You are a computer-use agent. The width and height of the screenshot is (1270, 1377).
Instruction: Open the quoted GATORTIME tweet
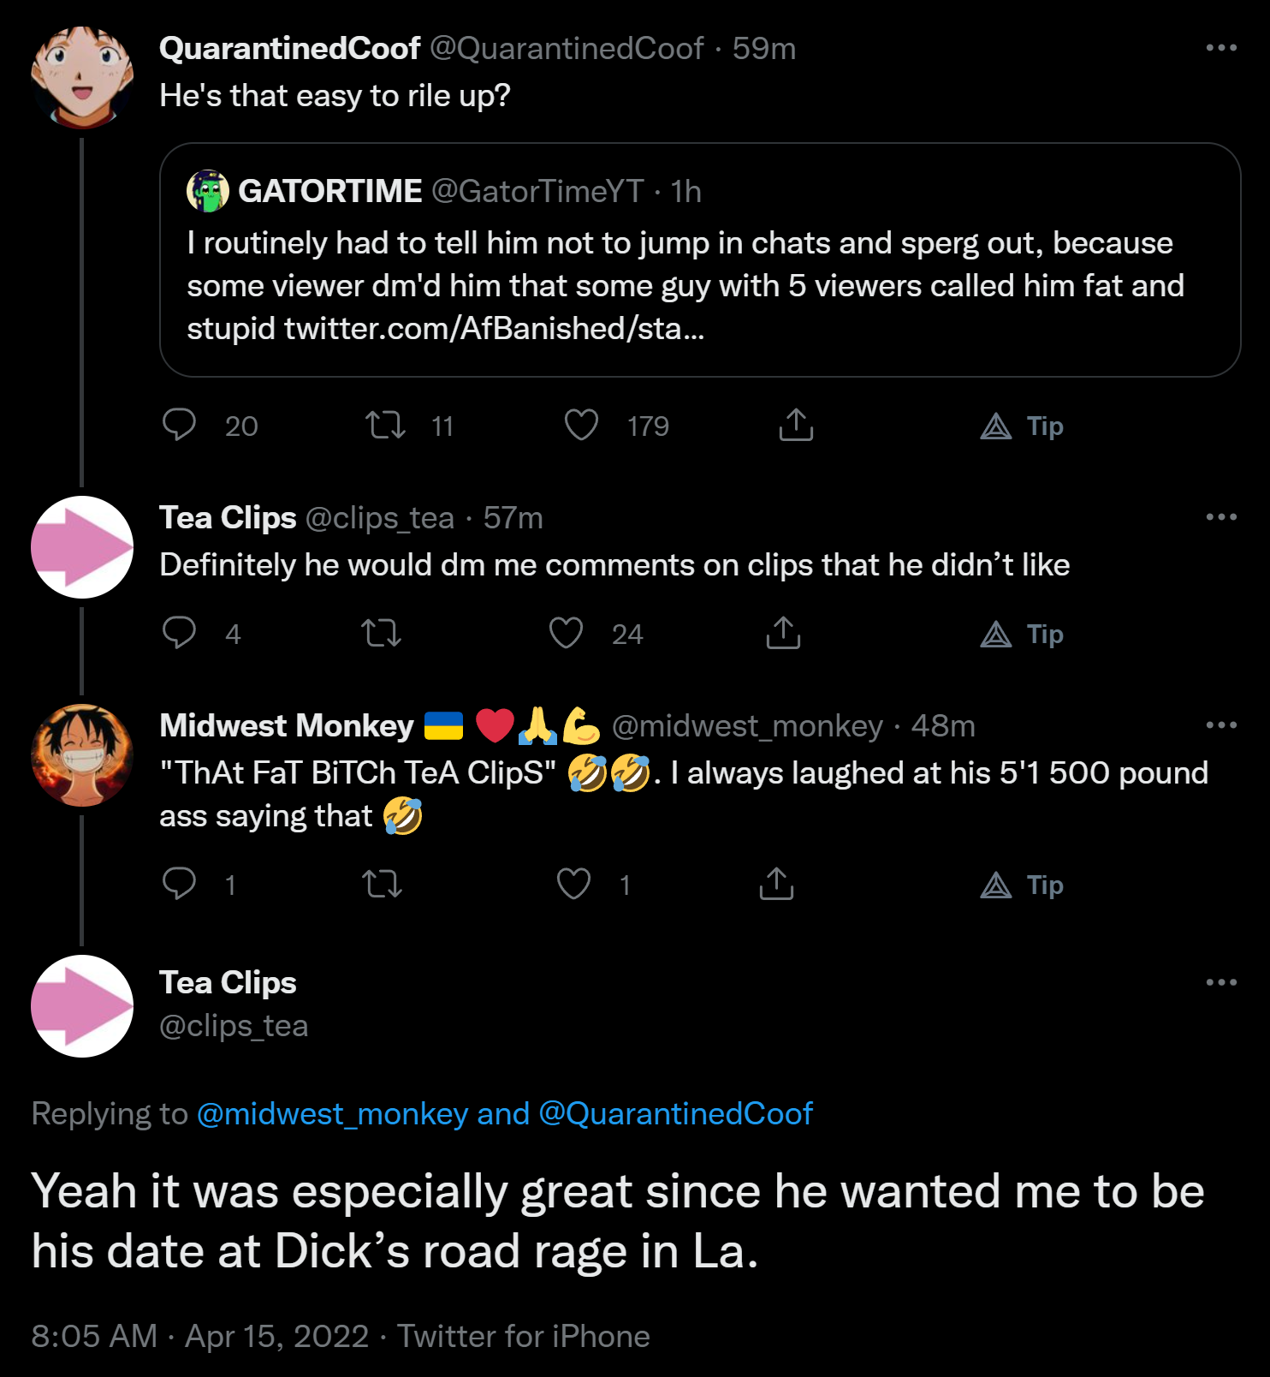click(x=700, y=259)
